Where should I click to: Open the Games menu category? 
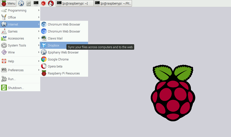coord(20,31)
